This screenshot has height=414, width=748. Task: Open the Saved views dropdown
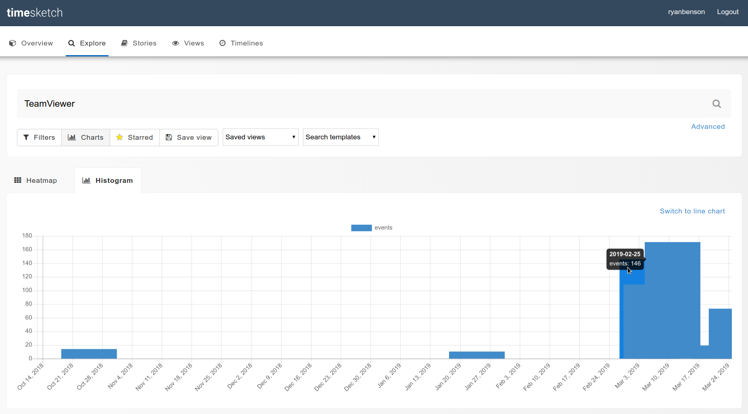coord(261,137)
